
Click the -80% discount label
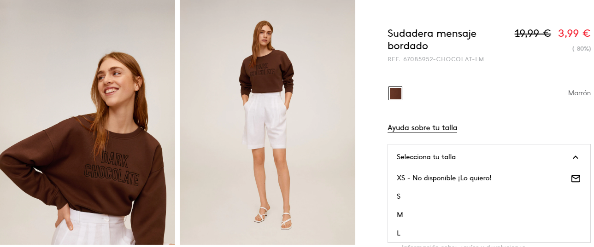582,49
